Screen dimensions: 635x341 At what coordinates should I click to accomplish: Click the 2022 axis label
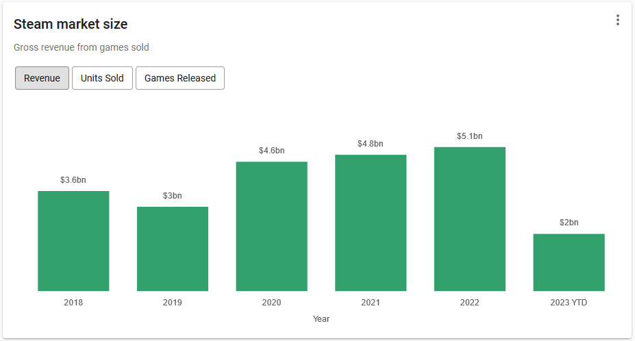[470, 303]
